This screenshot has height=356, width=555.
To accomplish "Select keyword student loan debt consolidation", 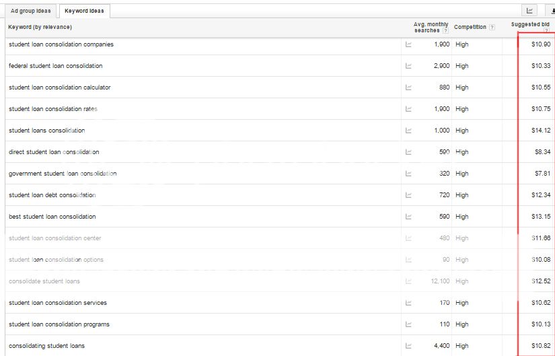I will coord(52,195).
